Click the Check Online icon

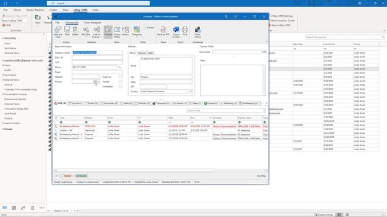pyautogui.click(x=198, y=32)
